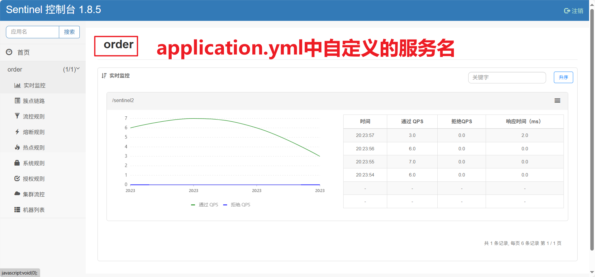Click the 升序 sort button
The width and height of the screenshot is (595, 277).
click(x=563, y=77)
